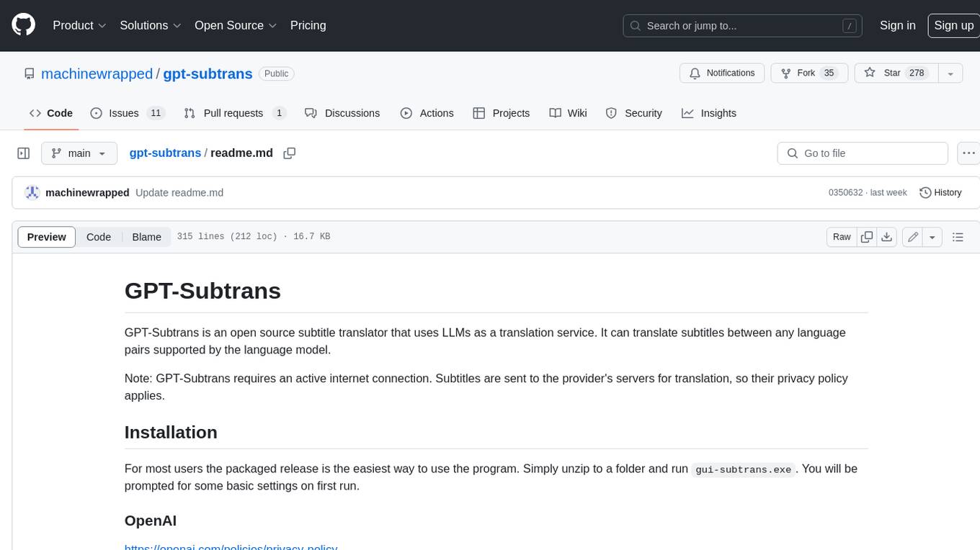Click the Sign up button
Screen dimensions: 980x550
pyautogui.click(x=953, y=25)
